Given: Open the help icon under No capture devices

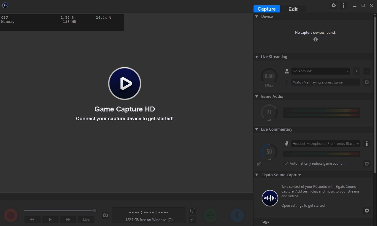Looking at the screenshot, I should tap(316, 40).
